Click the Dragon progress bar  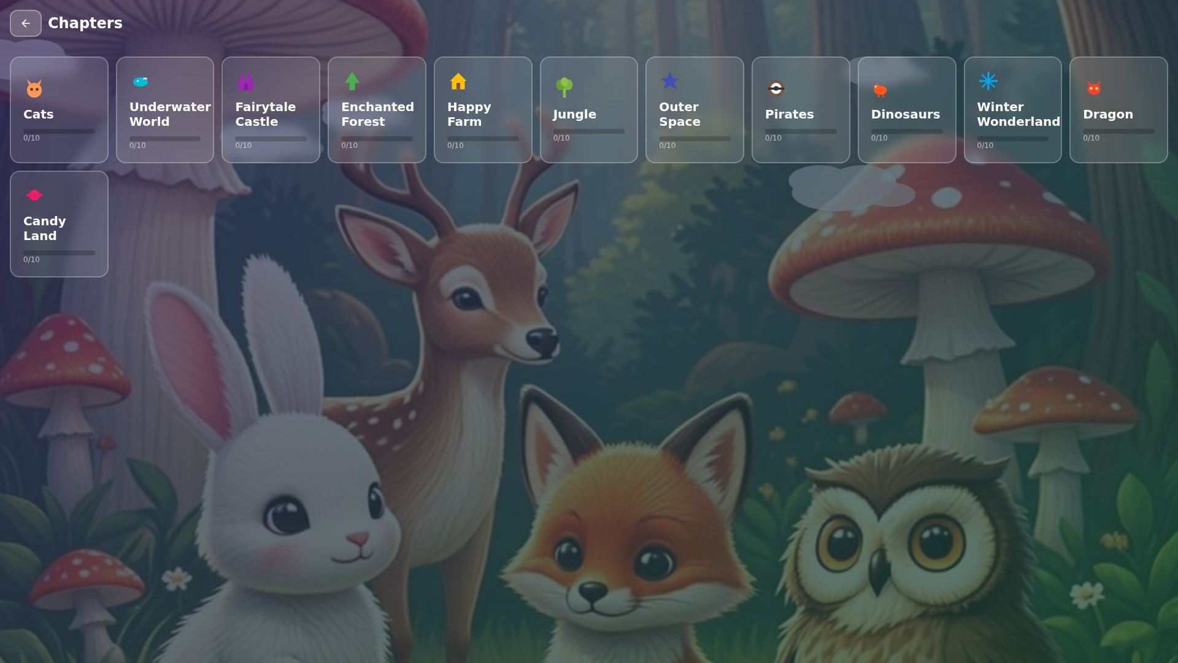click(x=1118, y=131)
